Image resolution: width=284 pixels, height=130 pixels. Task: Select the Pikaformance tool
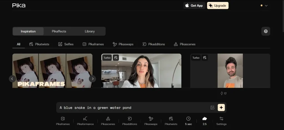point(85,121)
